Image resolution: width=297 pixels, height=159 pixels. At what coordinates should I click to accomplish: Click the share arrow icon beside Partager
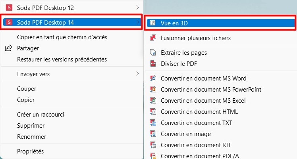(x=8, y=48)
